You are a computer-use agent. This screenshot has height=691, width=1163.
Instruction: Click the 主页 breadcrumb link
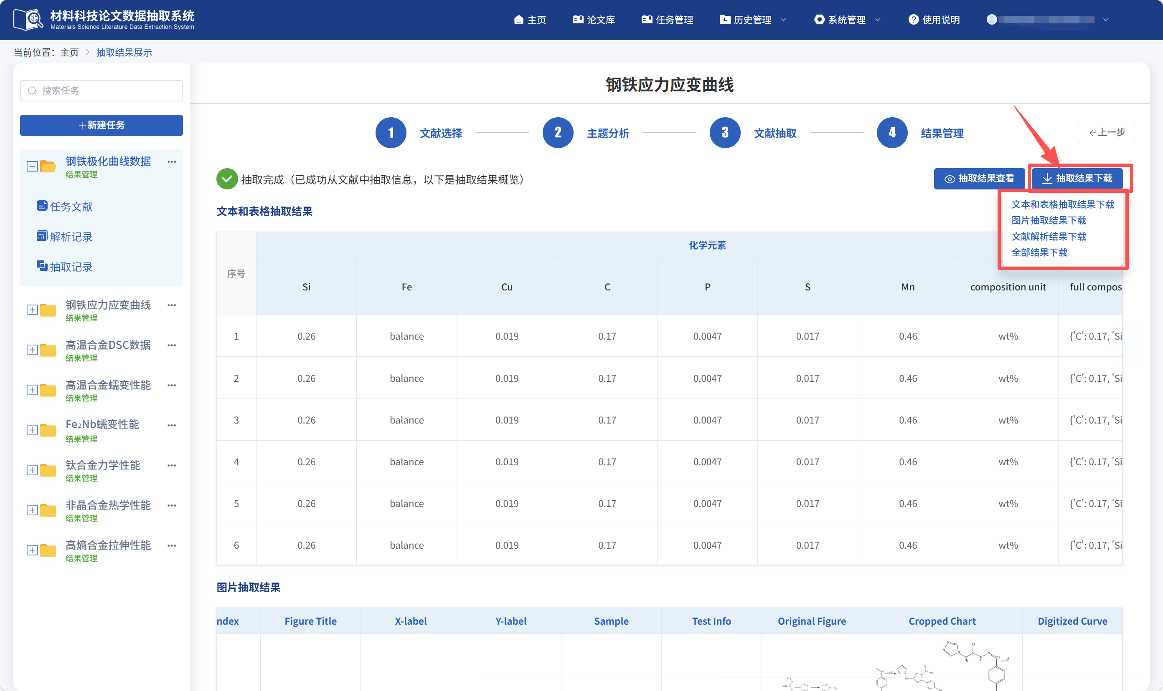69,53
